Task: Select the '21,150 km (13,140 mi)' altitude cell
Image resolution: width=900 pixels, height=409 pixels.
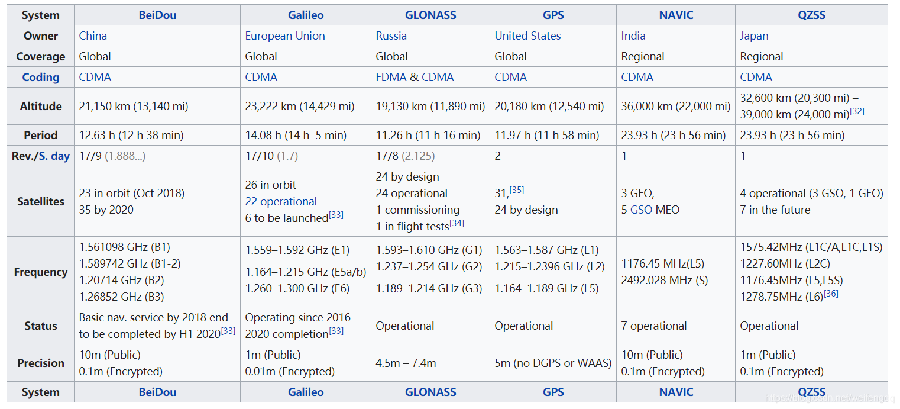Action: pos(157,106)
